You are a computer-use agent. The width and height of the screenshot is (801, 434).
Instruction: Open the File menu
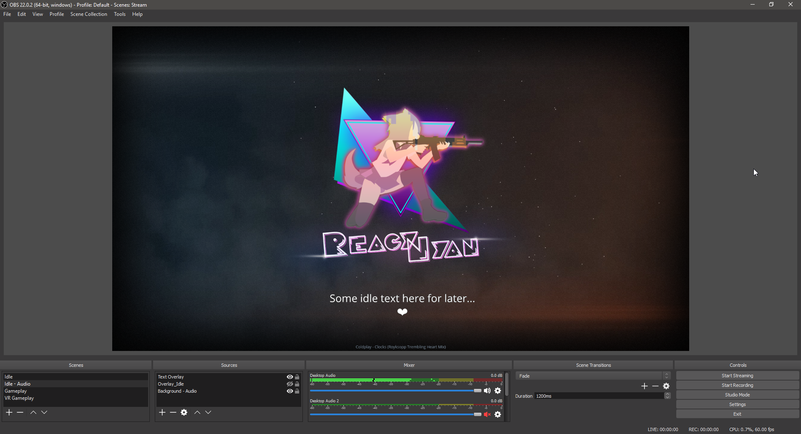point(7,14)
